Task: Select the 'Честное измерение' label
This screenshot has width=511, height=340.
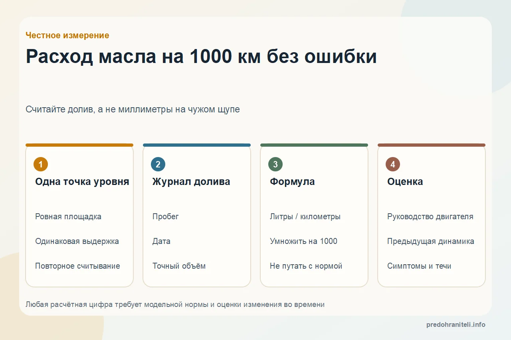Action: (67, 35)
